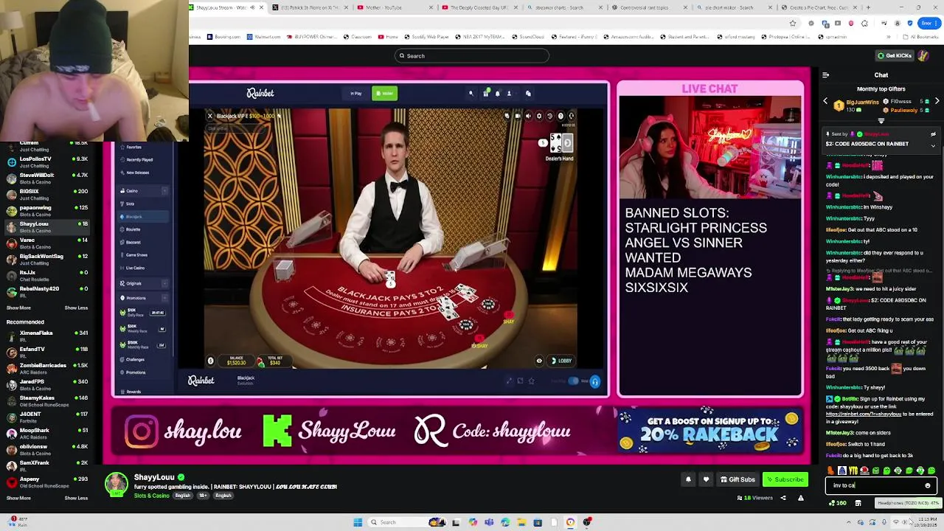Click the game video camera icon
The width and height of the screenshot is (944, 531).
pos(518,116)
